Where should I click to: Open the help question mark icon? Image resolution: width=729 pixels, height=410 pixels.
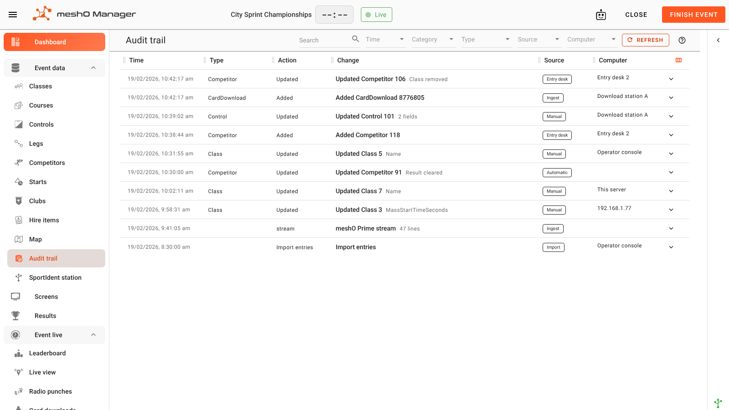(x=682, y=40)
